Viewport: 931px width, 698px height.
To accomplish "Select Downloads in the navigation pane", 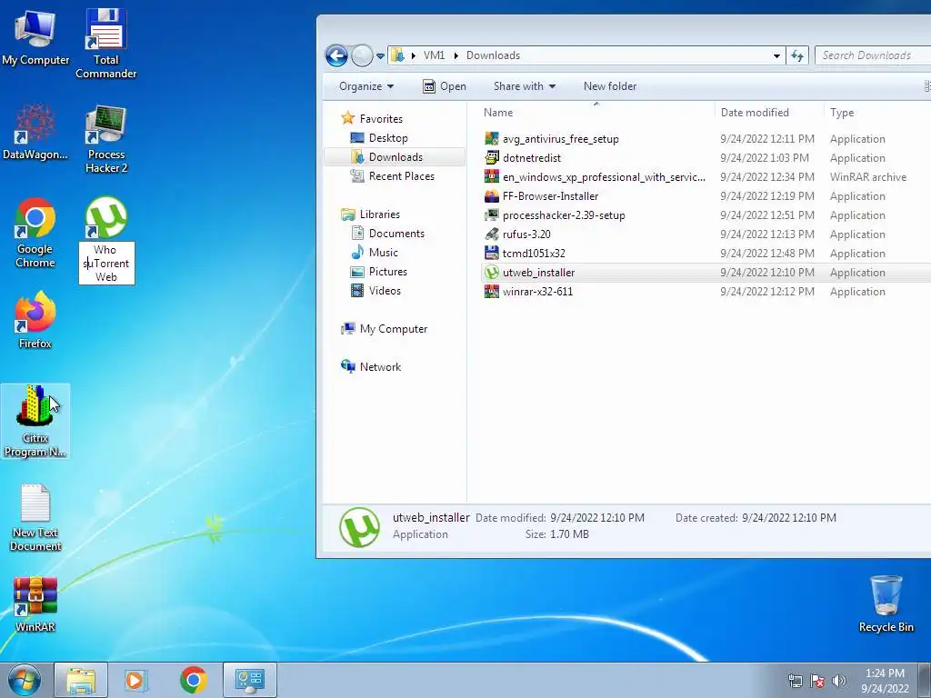I will (x=395, y=156).
